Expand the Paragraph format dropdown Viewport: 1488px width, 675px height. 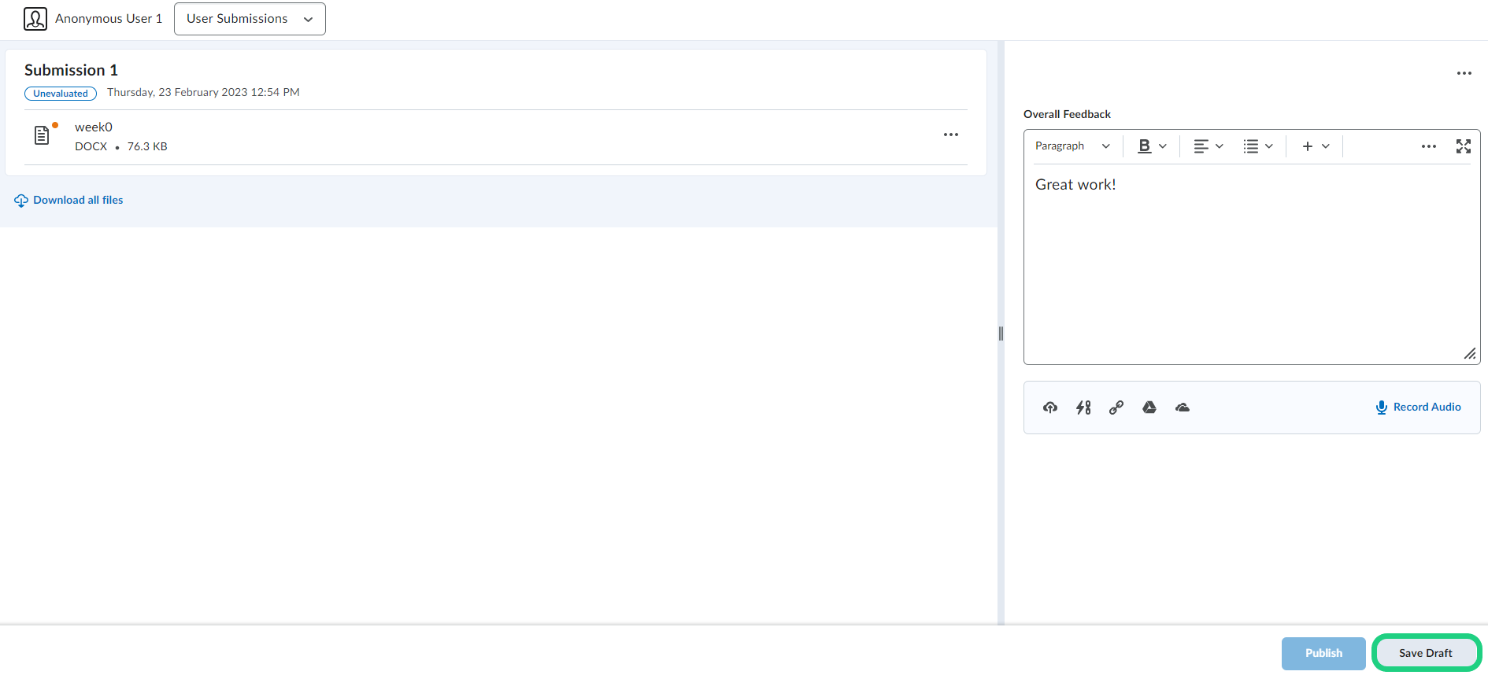tap(1072, 146)
